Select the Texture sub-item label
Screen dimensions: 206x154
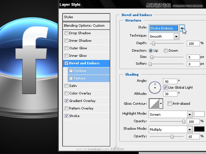click(79, 78)
